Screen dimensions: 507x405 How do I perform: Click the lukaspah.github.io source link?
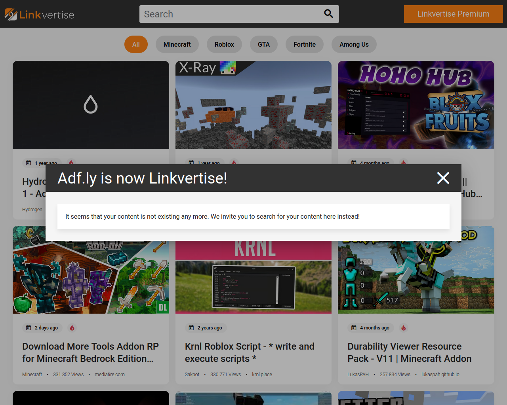(440, 374)
